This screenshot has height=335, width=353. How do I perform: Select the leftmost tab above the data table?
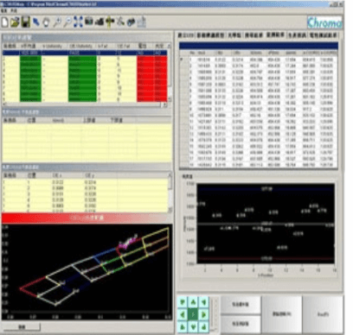point(186,35)
